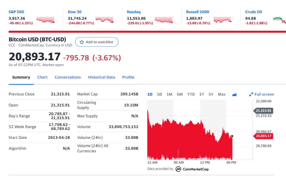The height and width of the screenshot is (179, 286).
Task: Select the Max chart range
Action: 222,94
